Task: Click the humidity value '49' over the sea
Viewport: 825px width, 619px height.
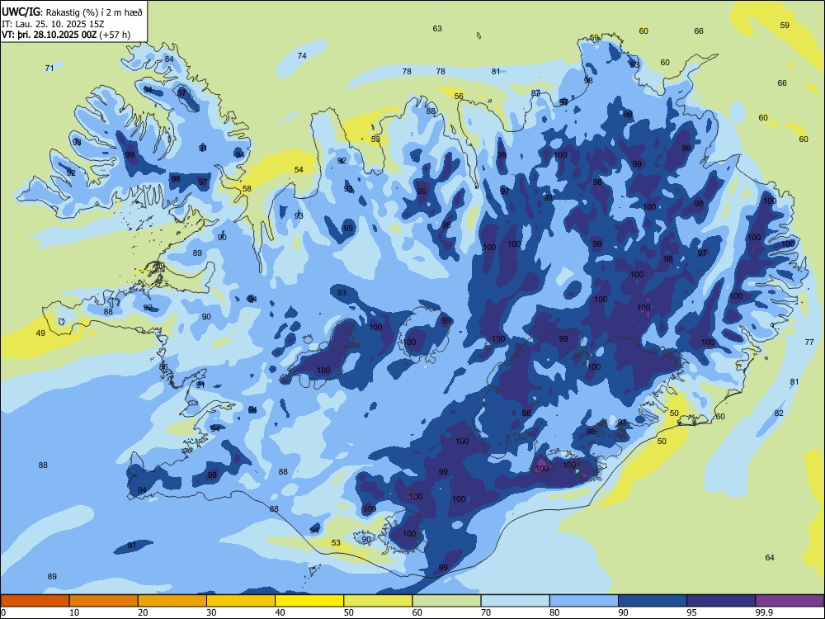Action: click(40, 333)
